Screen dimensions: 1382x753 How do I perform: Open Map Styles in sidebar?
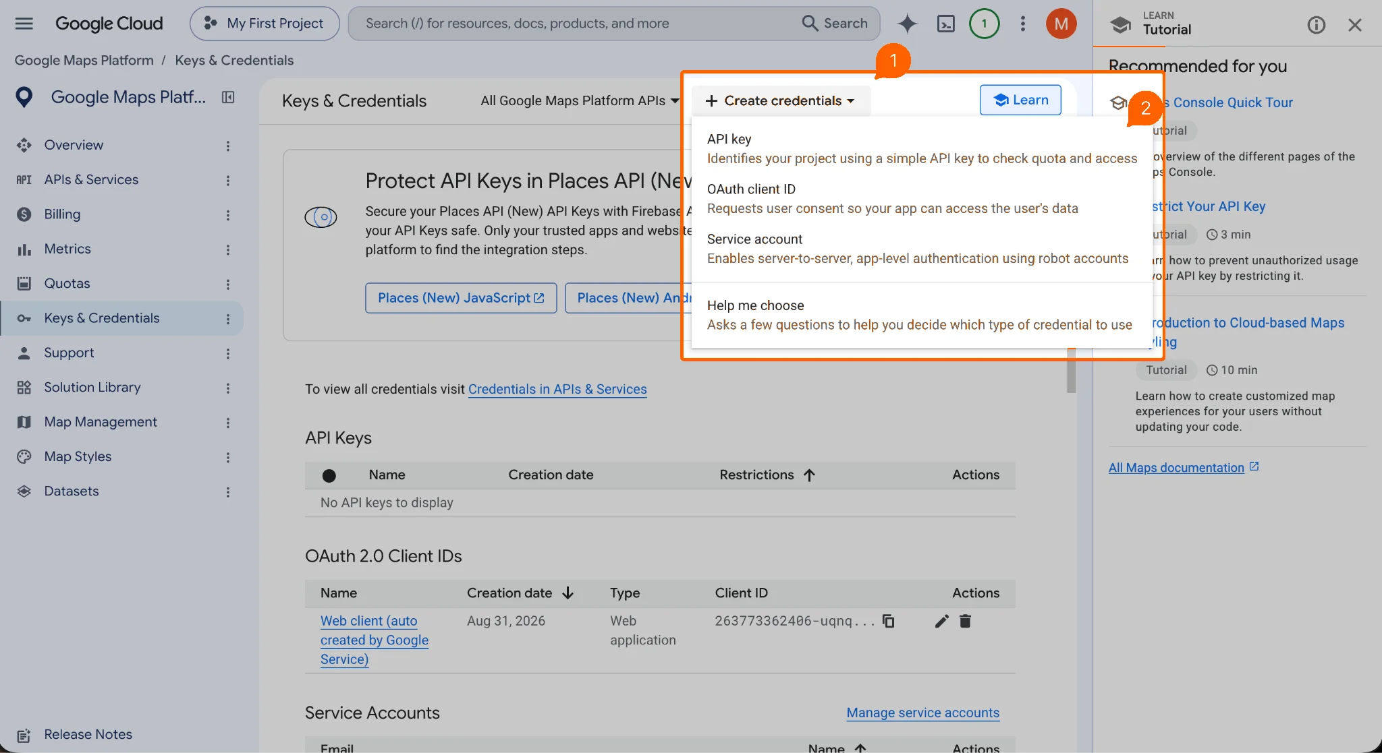pos(78,456)
